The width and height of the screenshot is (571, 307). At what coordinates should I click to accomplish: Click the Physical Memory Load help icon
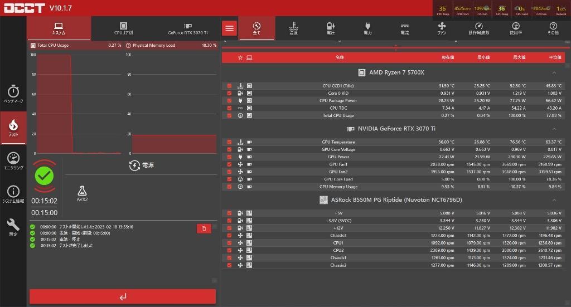[x=128, y=46]
